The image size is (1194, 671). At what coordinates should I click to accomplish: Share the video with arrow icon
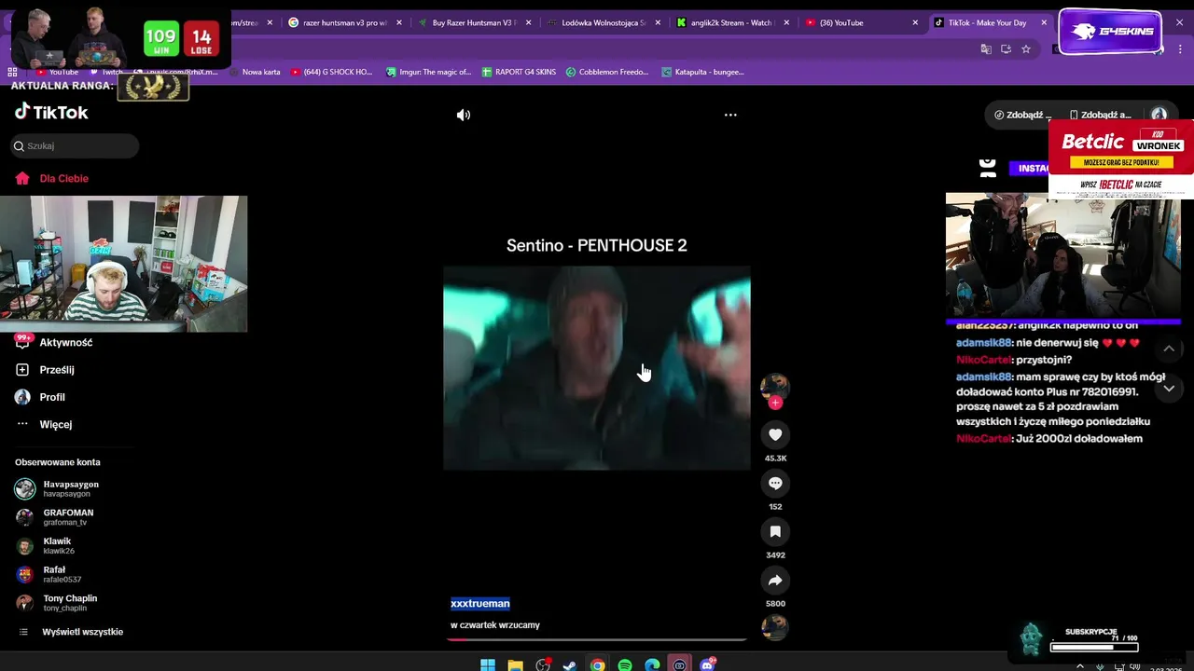775,580
